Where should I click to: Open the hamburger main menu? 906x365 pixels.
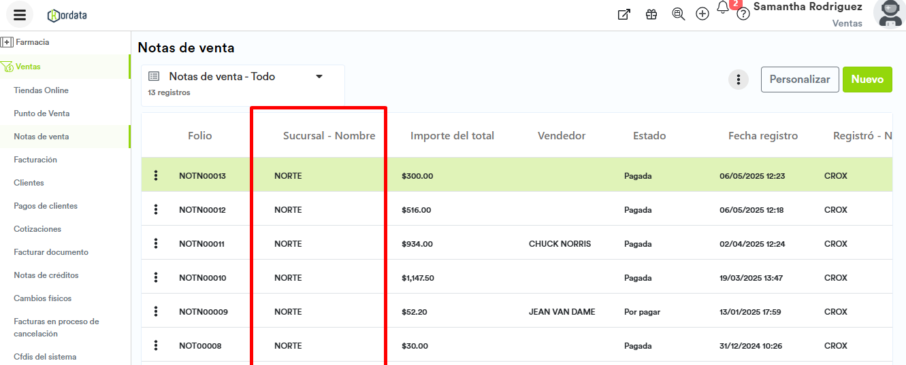tap(20, 14)
